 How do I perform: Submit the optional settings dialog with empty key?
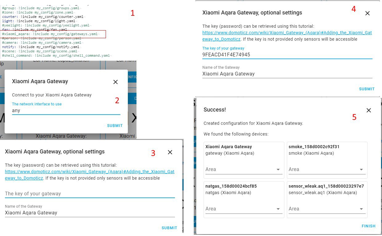pyautogui.click(x=169, y=228)
